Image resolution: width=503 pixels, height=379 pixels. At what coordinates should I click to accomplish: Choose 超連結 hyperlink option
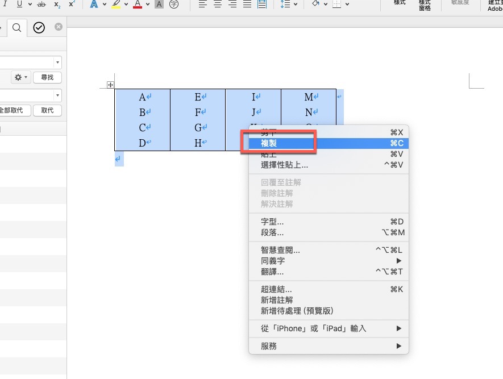(329, 289)
